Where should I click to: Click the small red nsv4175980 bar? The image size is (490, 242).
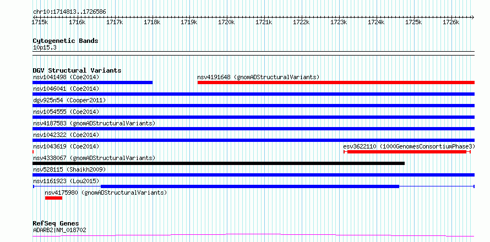tap(53, 198)
